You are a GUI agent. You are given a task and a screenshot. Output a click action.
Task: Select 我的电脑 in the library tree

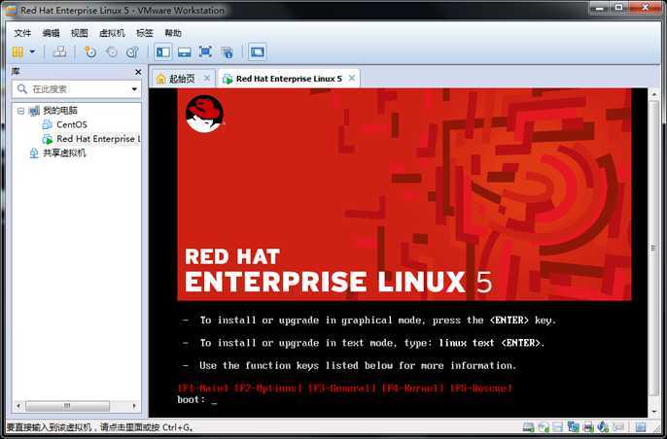coord(60,111)
